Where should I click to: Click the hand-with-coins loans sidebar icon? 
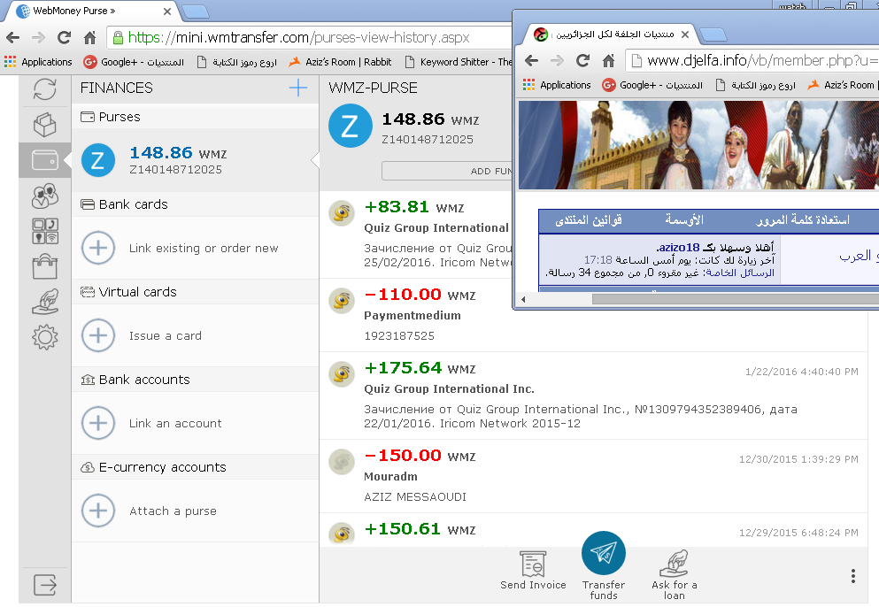pos(44,302)
